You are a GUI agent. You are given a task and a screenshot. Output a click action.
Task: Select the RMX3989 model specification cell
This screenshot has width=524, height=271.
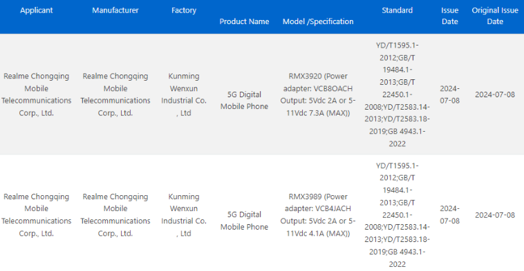click(x=318, y=215)
